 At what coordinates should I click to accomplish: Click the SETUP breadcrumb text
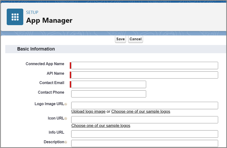(33, 13)
